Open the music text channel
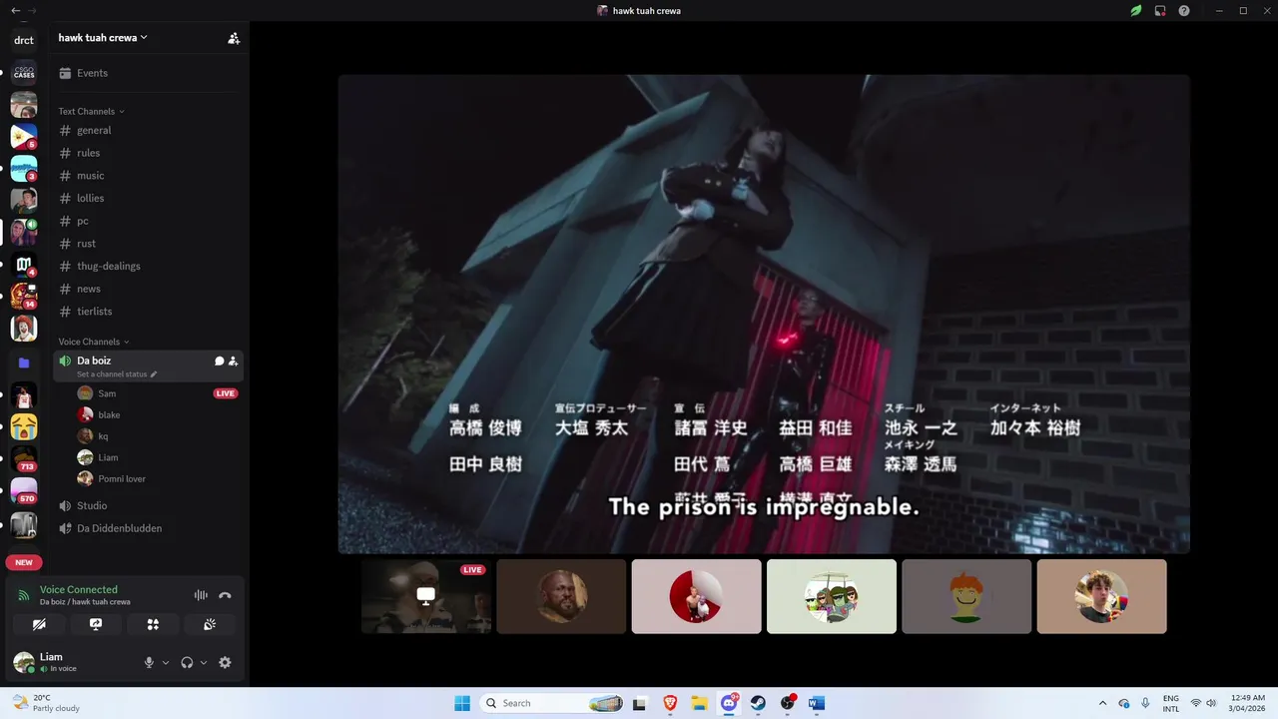Viewport: 1278px width, 719px height. point(148,176)
